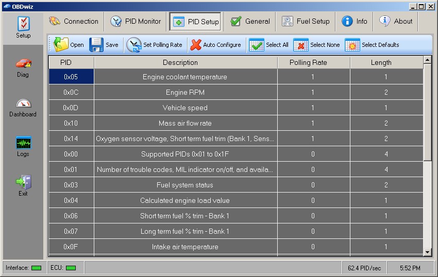Select the Engine RPM description cell
438x277 pixels.
pos(186,92)
